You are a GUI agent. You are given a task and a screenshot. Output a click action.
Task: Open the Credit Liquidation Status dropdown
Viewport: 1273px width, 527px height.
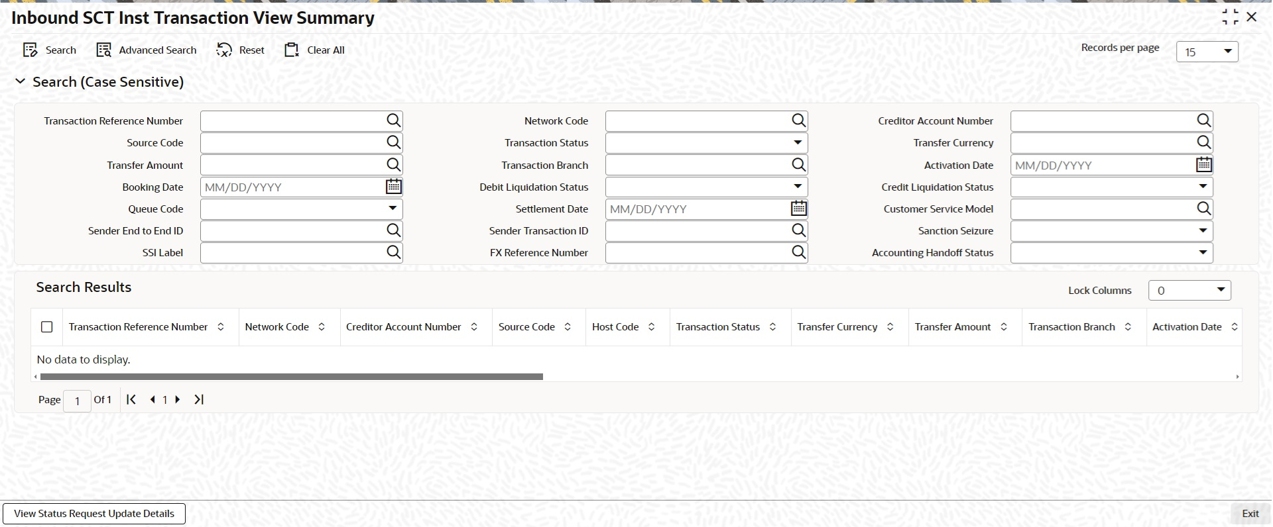click(1111, 187)
